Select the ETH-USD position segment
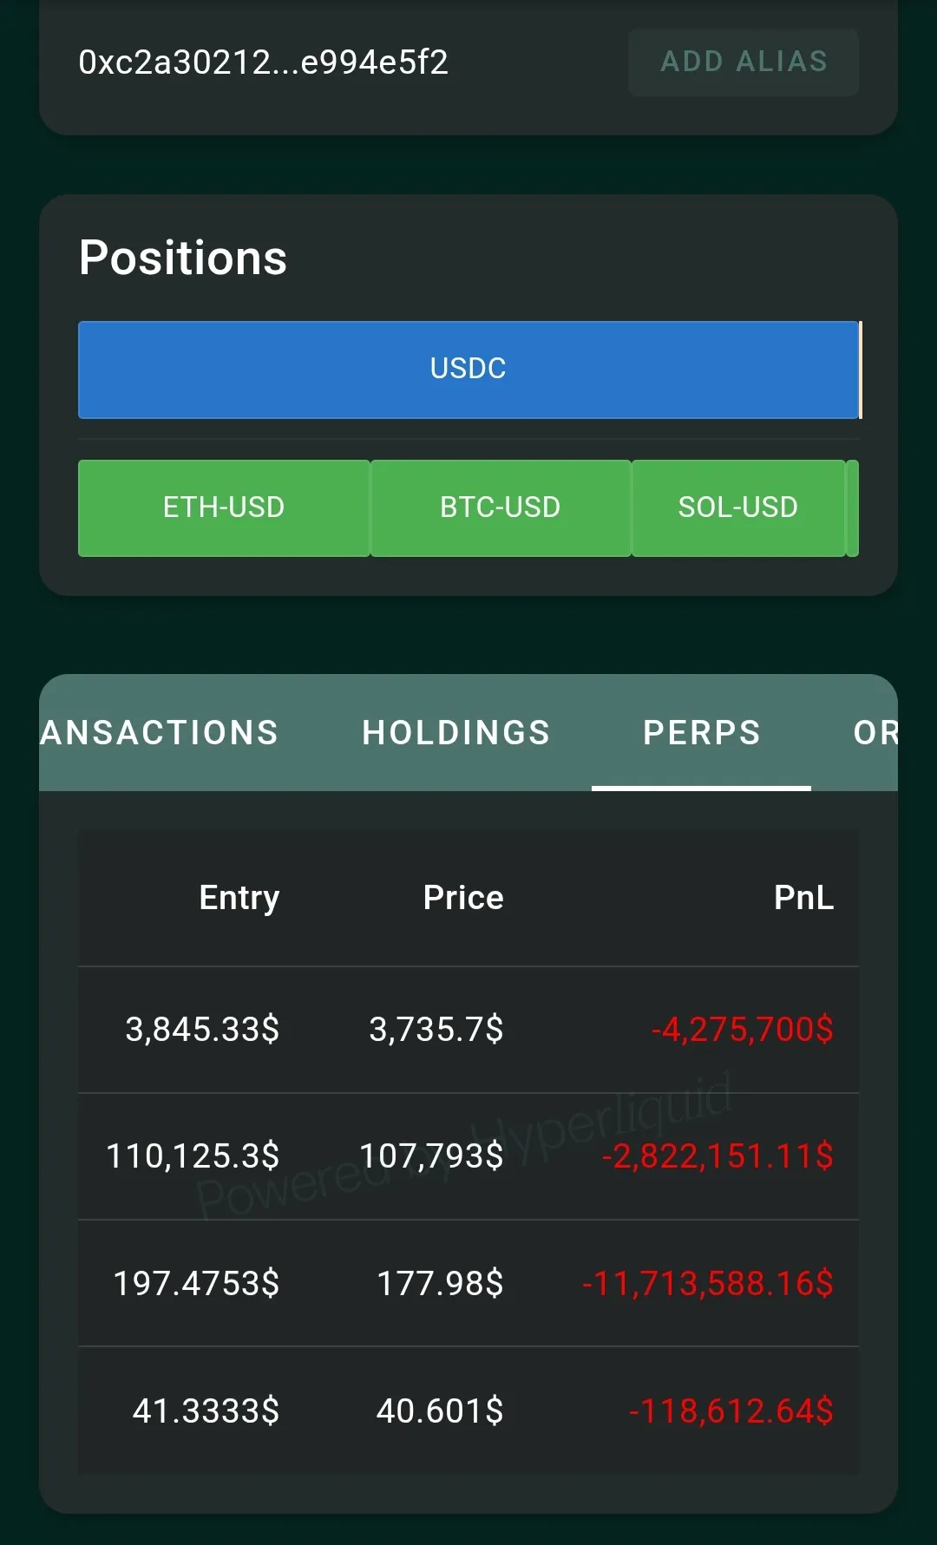Viewport: 937px width, 1545px height. tap(224, 507)
